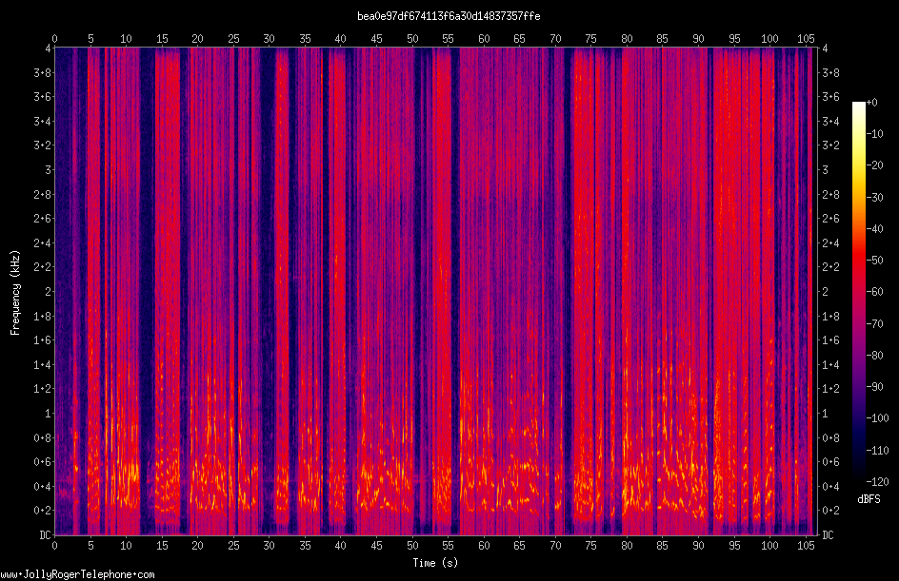
Task: Click the "-30" value on the color scale
Action: click(874, 198)
